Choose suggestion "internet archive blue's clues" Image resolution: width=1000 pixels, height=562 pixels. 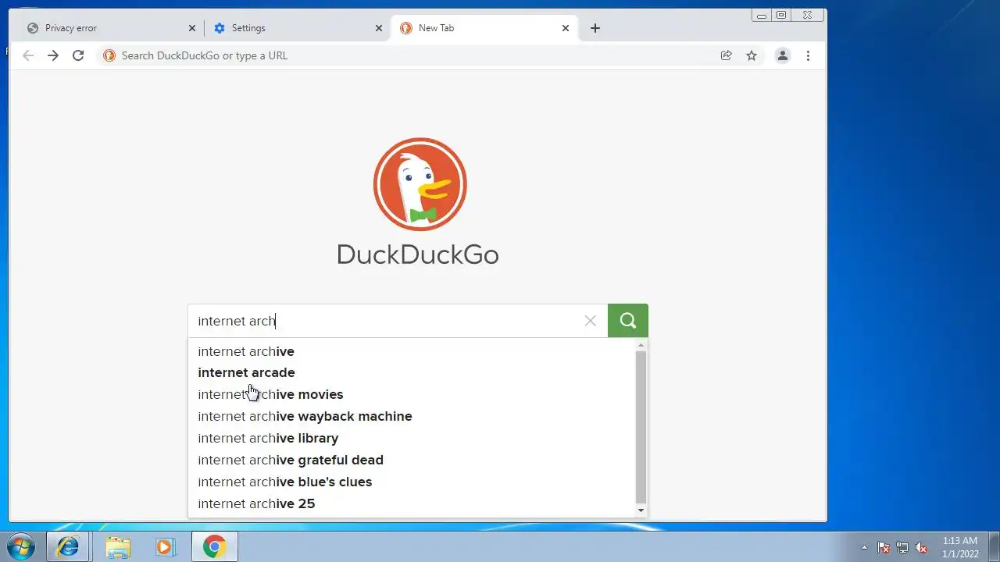[412, 482]
